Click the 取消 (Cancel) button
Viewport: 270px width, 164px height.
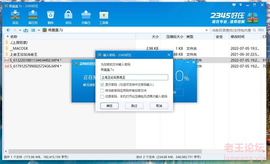(159, 106)
